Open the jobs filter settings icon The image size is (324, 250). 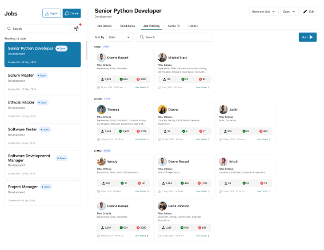point(76,29)
